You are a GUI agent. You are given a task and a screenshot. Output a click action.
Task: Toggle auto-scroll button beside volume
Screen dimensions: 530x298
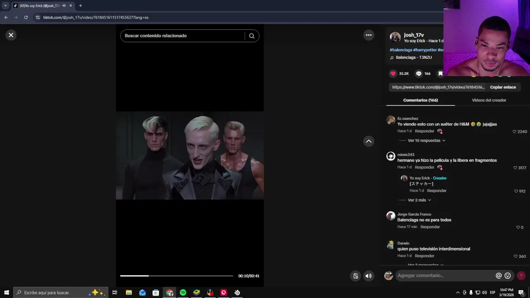click(355, 276)
